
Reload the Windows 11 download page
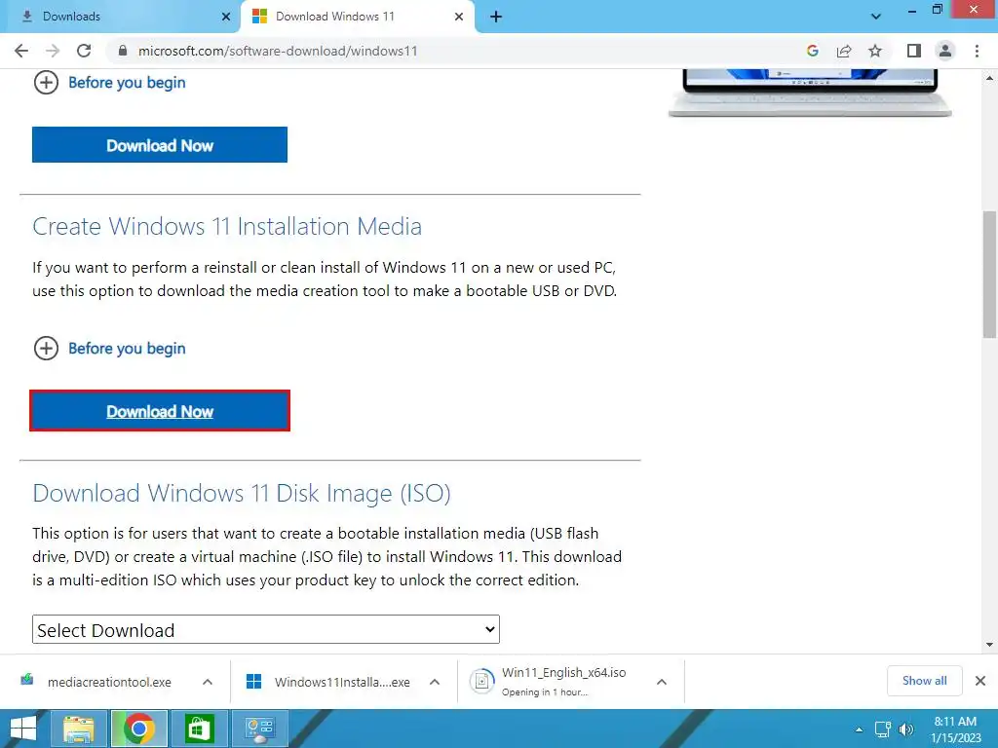pos(84,51)
